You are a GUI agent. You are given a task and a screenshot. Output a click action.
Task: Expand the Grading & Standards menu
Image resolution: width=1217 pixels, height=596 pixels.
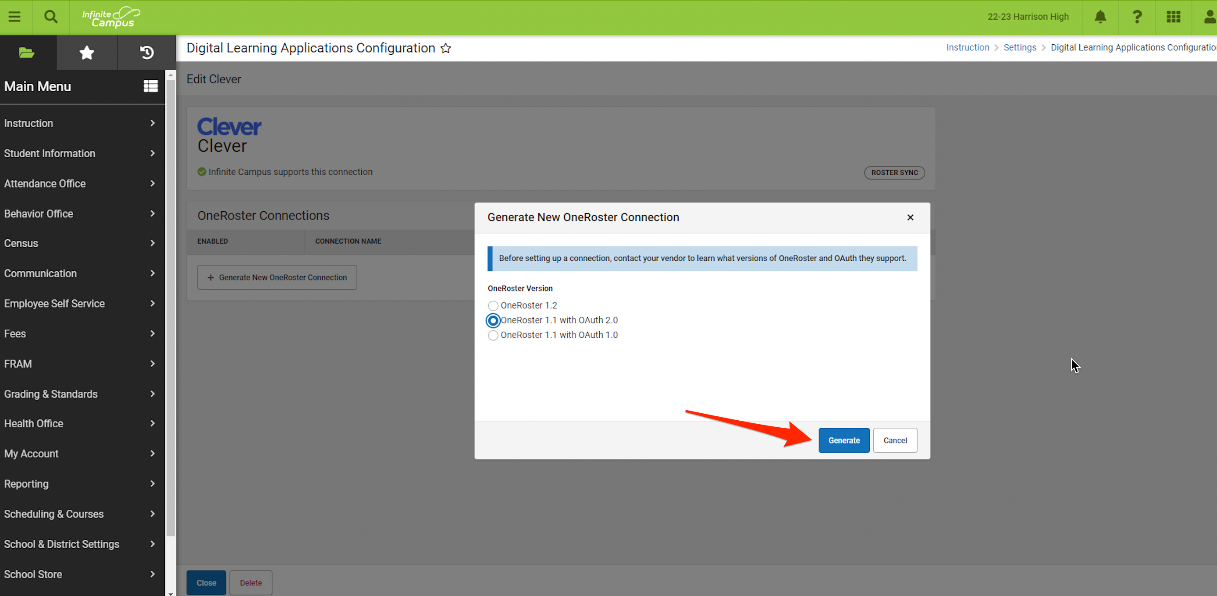click(50, 394)
